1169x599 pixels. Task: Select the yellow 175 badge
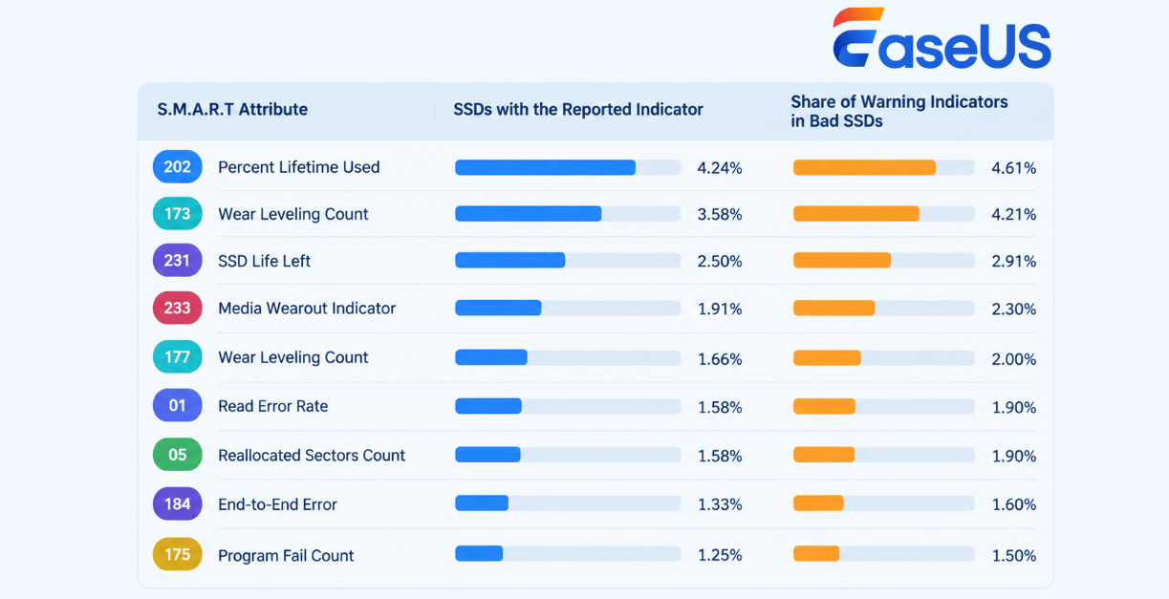178,554
